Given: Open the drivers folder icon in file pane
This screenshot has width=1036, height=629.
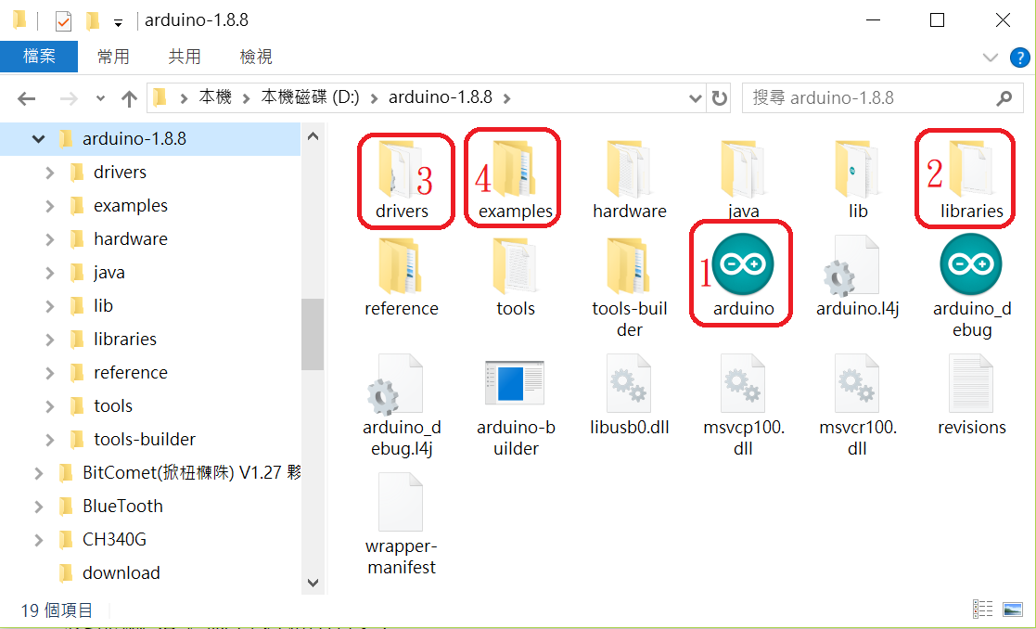Looking at the screenshot, I should pyautogui.click(x=399, y=170).
